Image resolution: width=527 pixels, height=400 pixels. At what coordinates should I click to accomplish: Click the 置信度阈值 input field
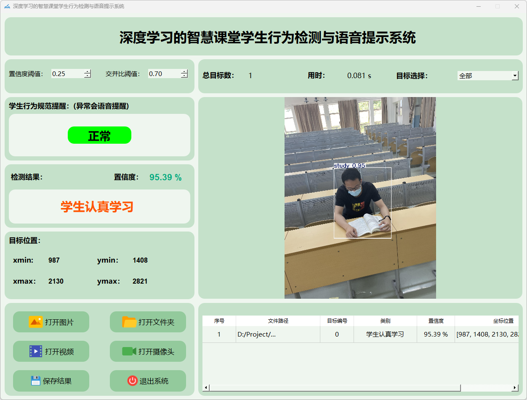click(67, 74)
